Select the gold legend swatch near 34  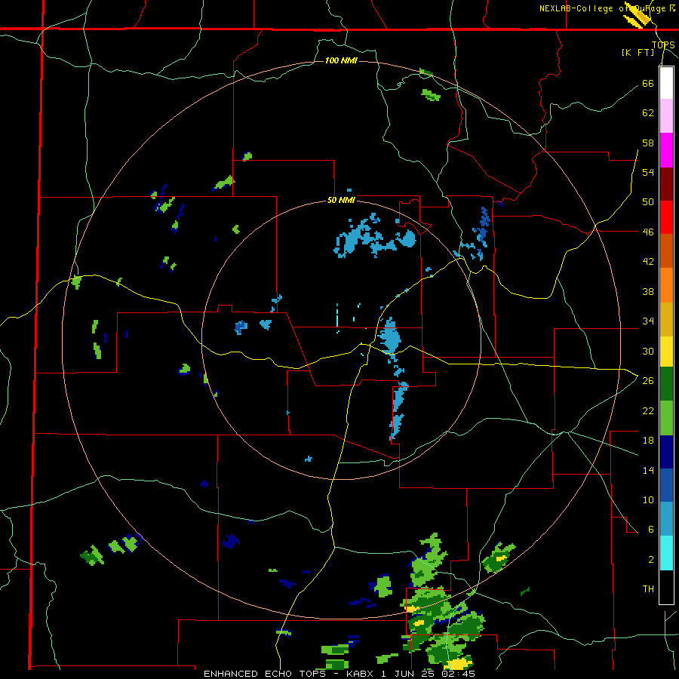point(666,319)
